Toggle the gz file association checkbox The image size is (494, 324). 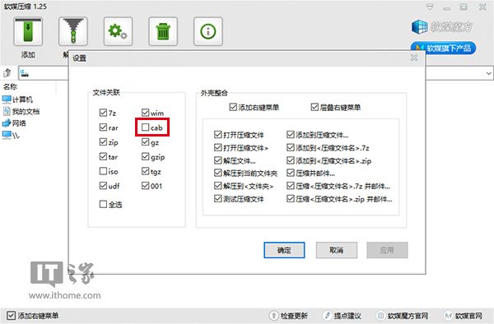pyautogui.click(x=145, y=142)
